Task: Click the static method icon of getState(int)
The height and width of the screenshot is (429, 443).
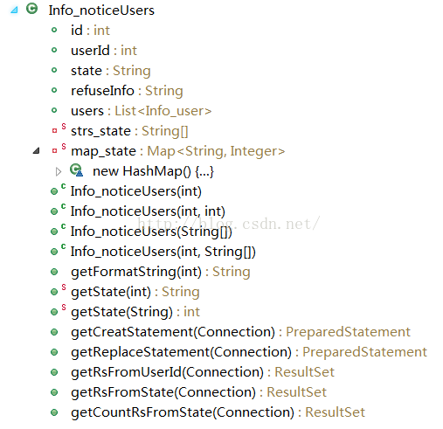Action: point(58,290)
